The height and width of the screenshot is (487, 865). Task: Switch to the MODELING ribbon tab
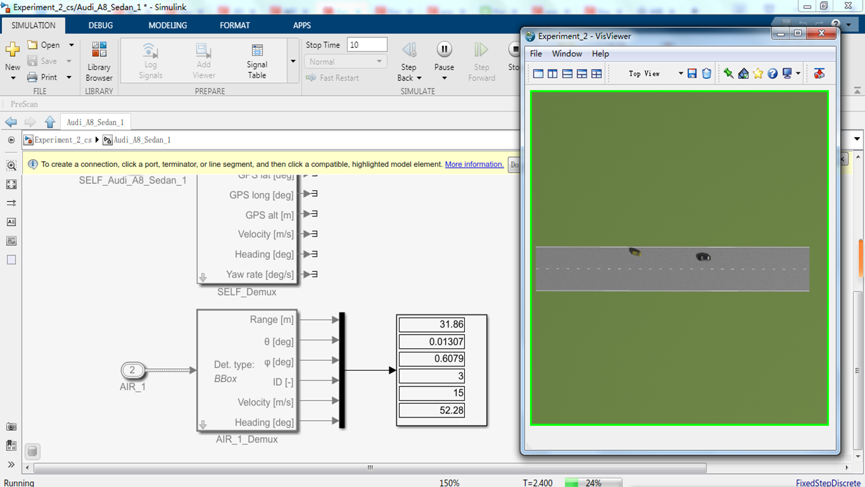[x=167, y=25]
